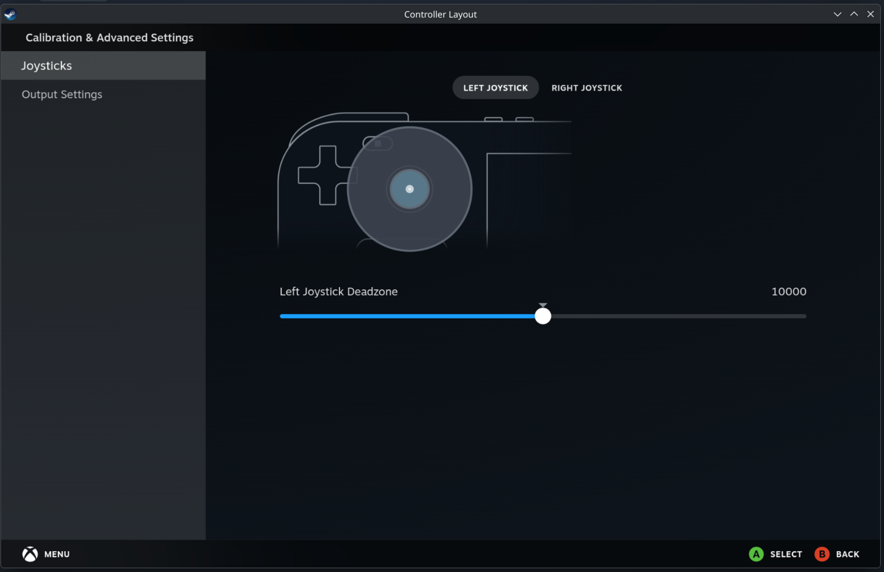Viewport: 884px width, 572px height.
Task: Switch to the Left Joystick tab
Action: coord(496,88)
